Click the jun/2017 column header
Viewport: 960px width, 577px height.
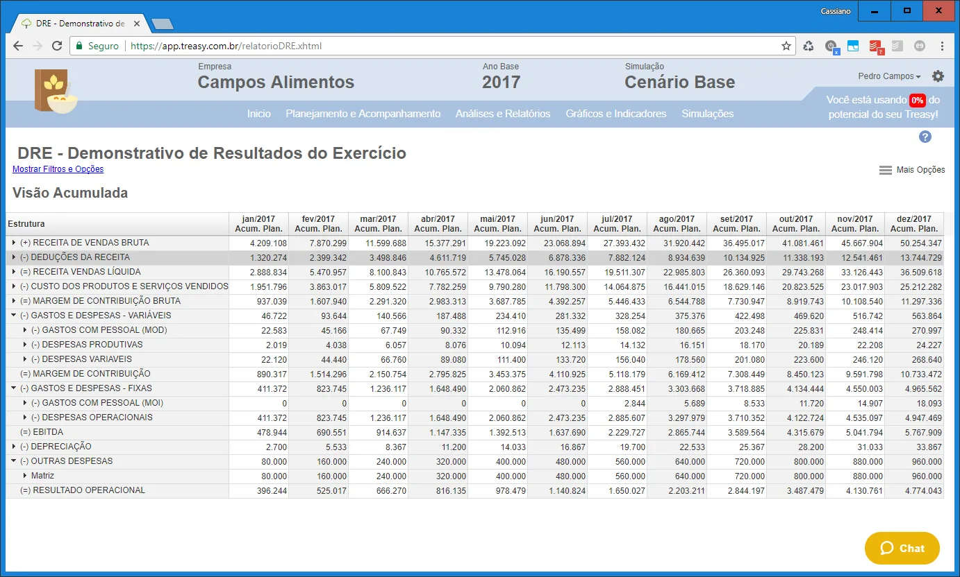[x=558, y=224]
